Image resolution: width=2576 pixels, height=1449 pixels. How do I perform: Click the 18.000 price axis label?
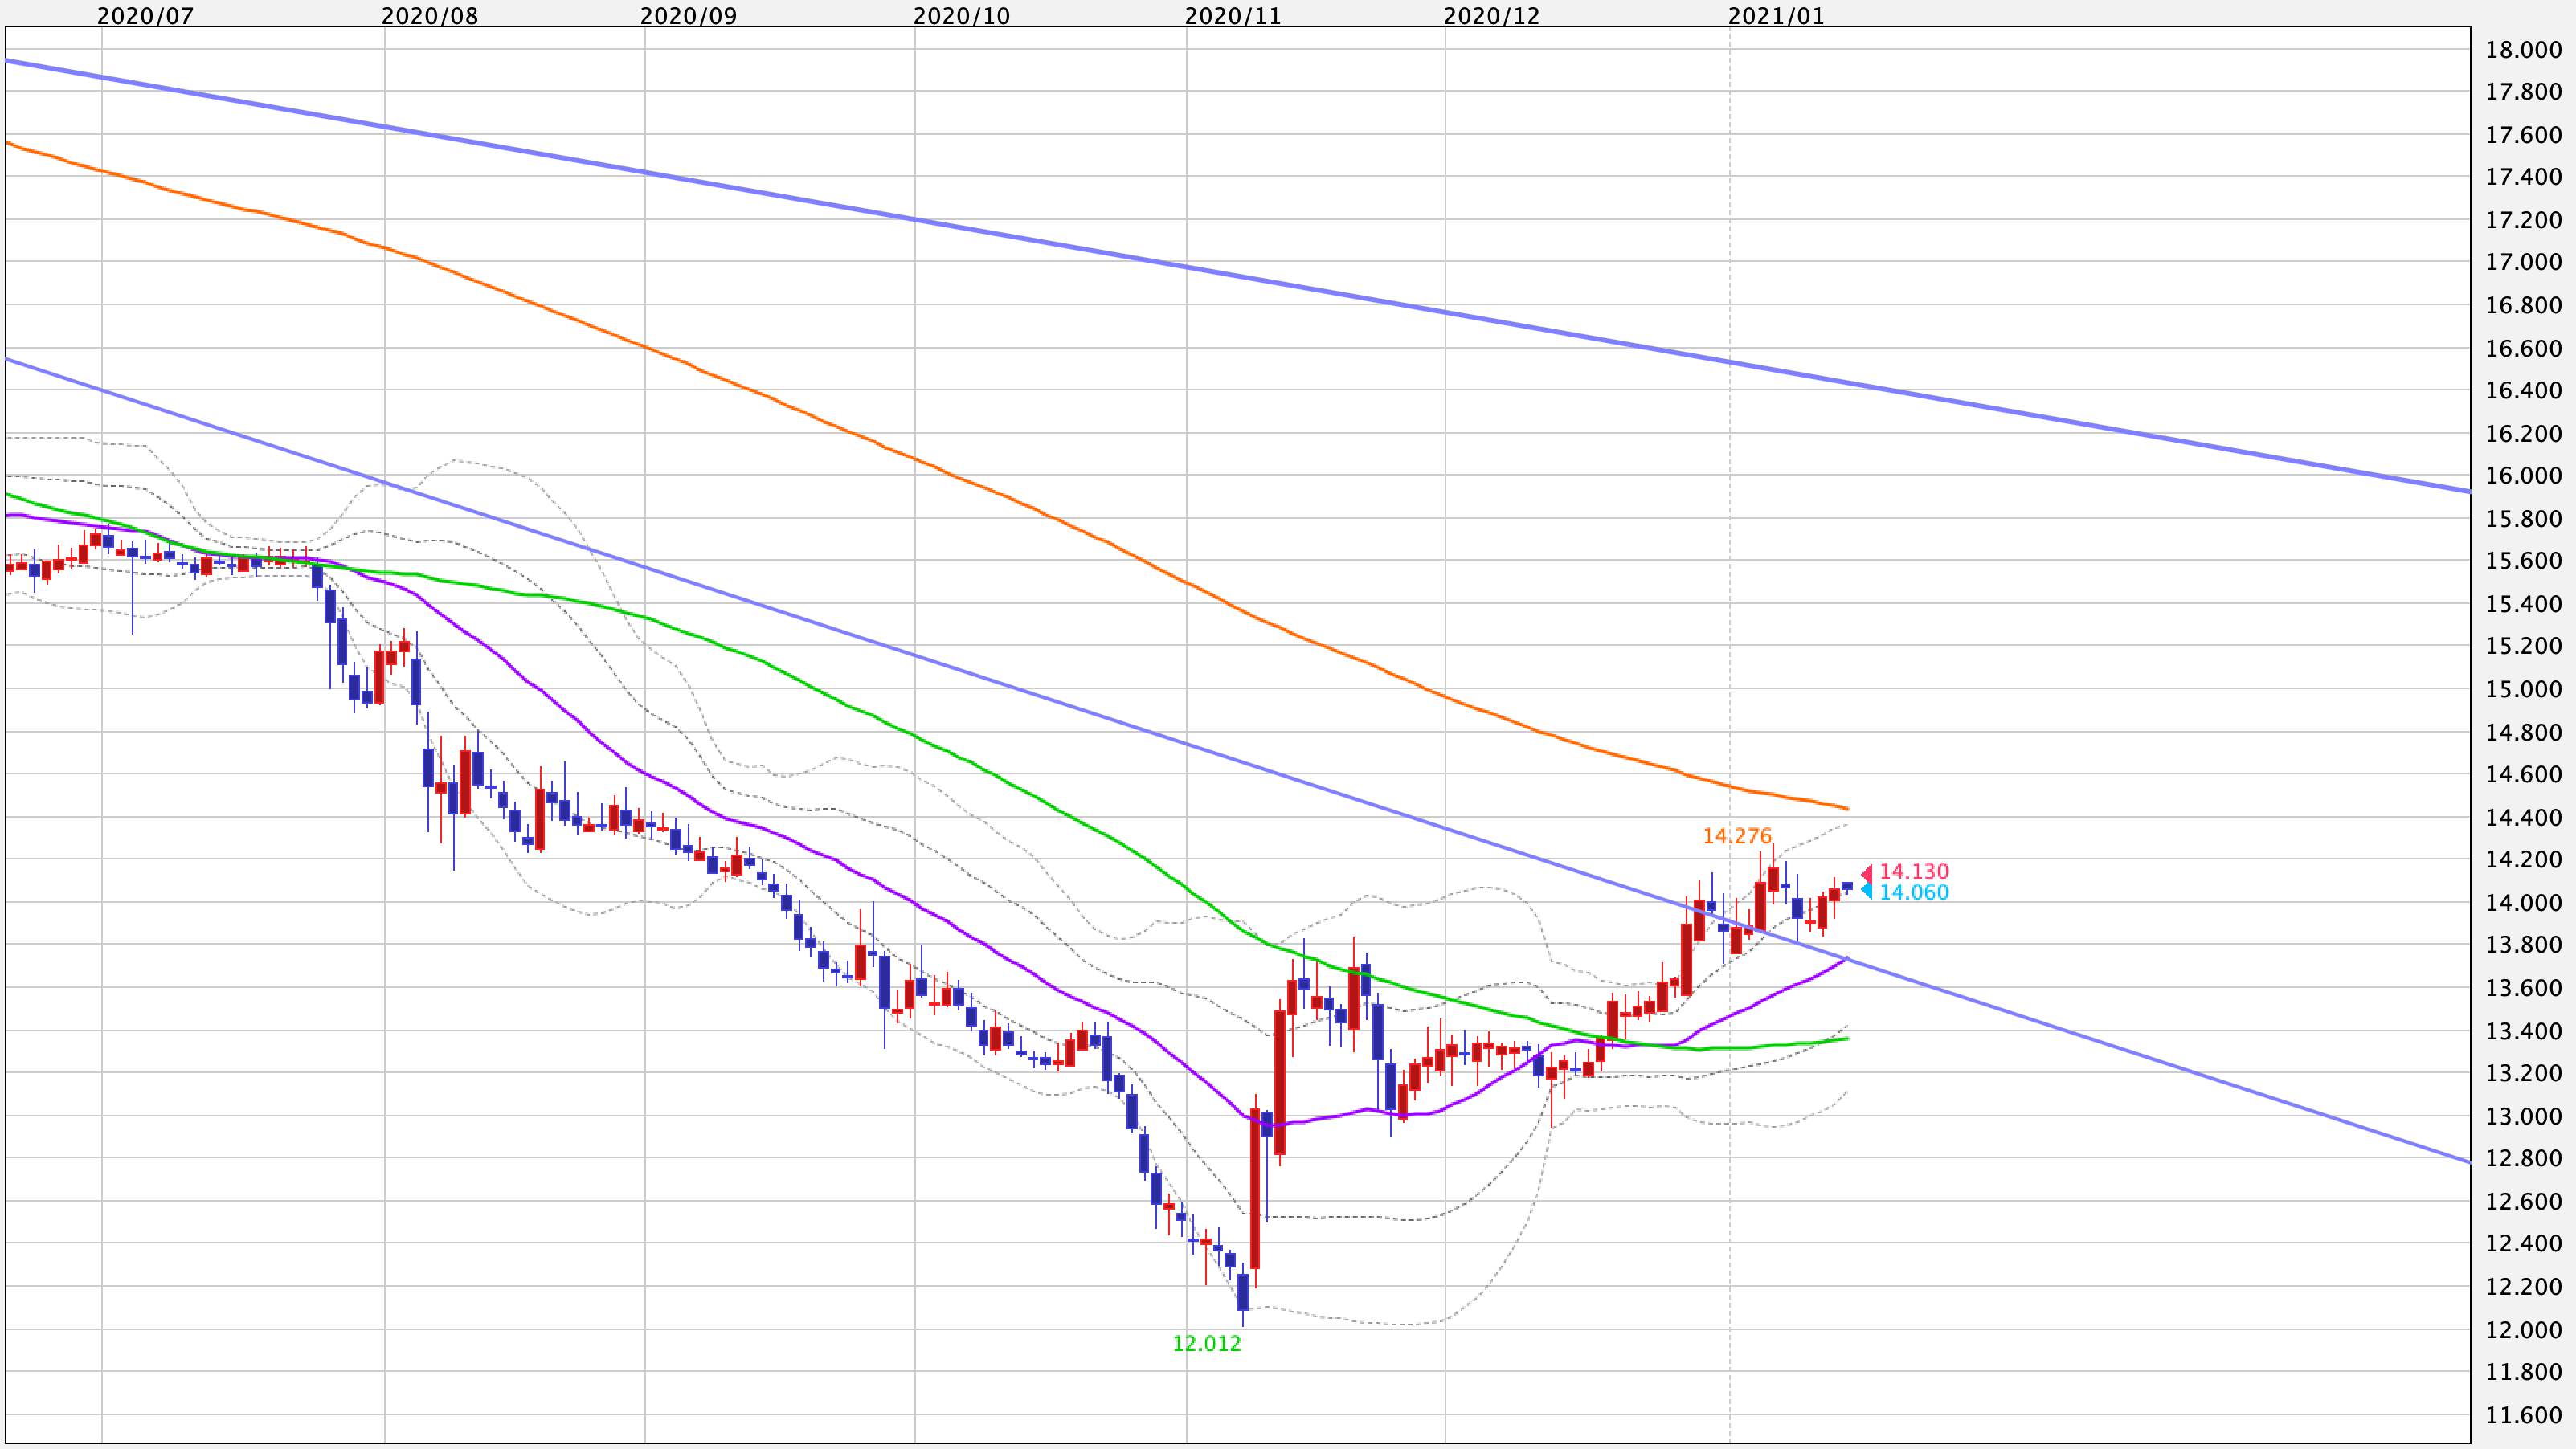pos(2524,50)
